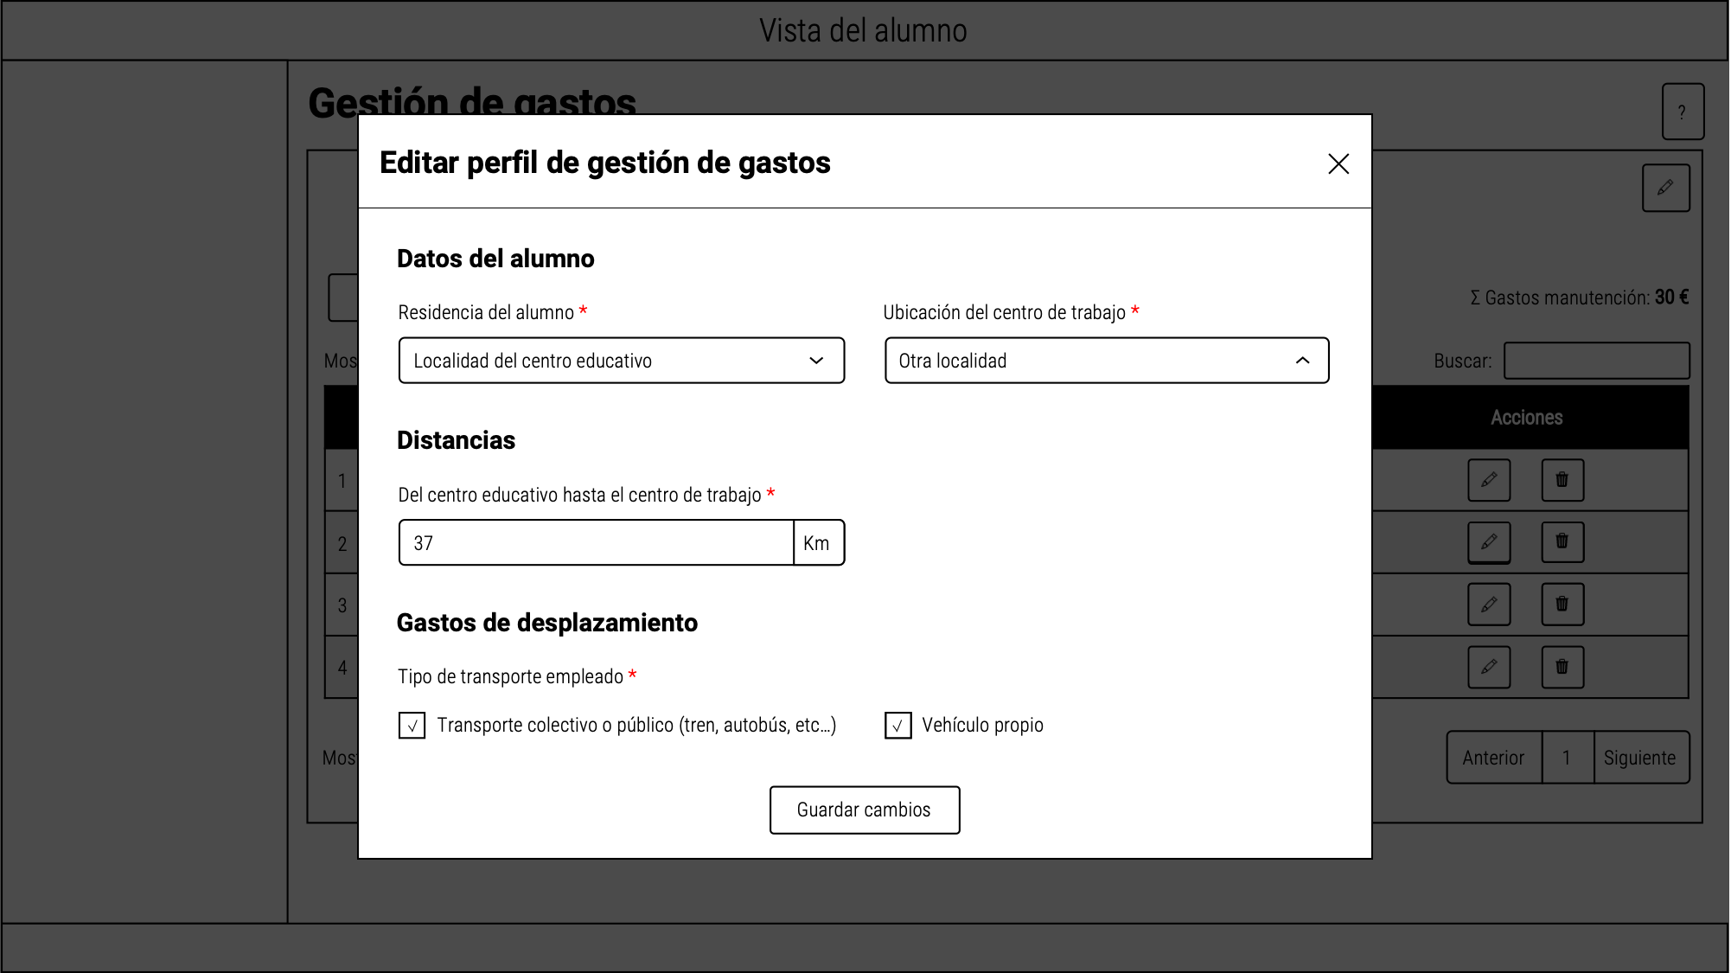Image resolution: width=1731 pixels, height=973 pixels.
Task: Enter distance value in Km input field
Action: click(x=596, y=542)
